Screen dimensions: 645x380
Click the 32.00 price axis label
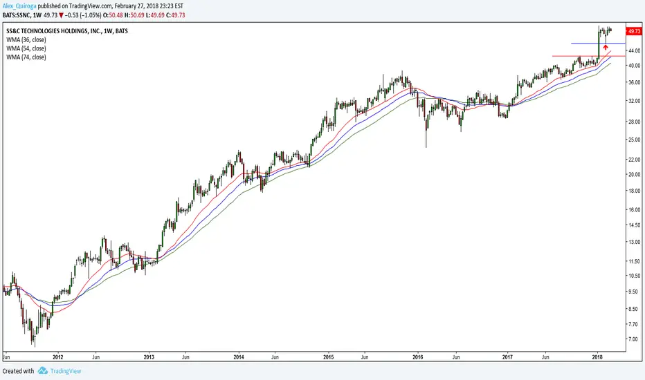pos(635,101)
